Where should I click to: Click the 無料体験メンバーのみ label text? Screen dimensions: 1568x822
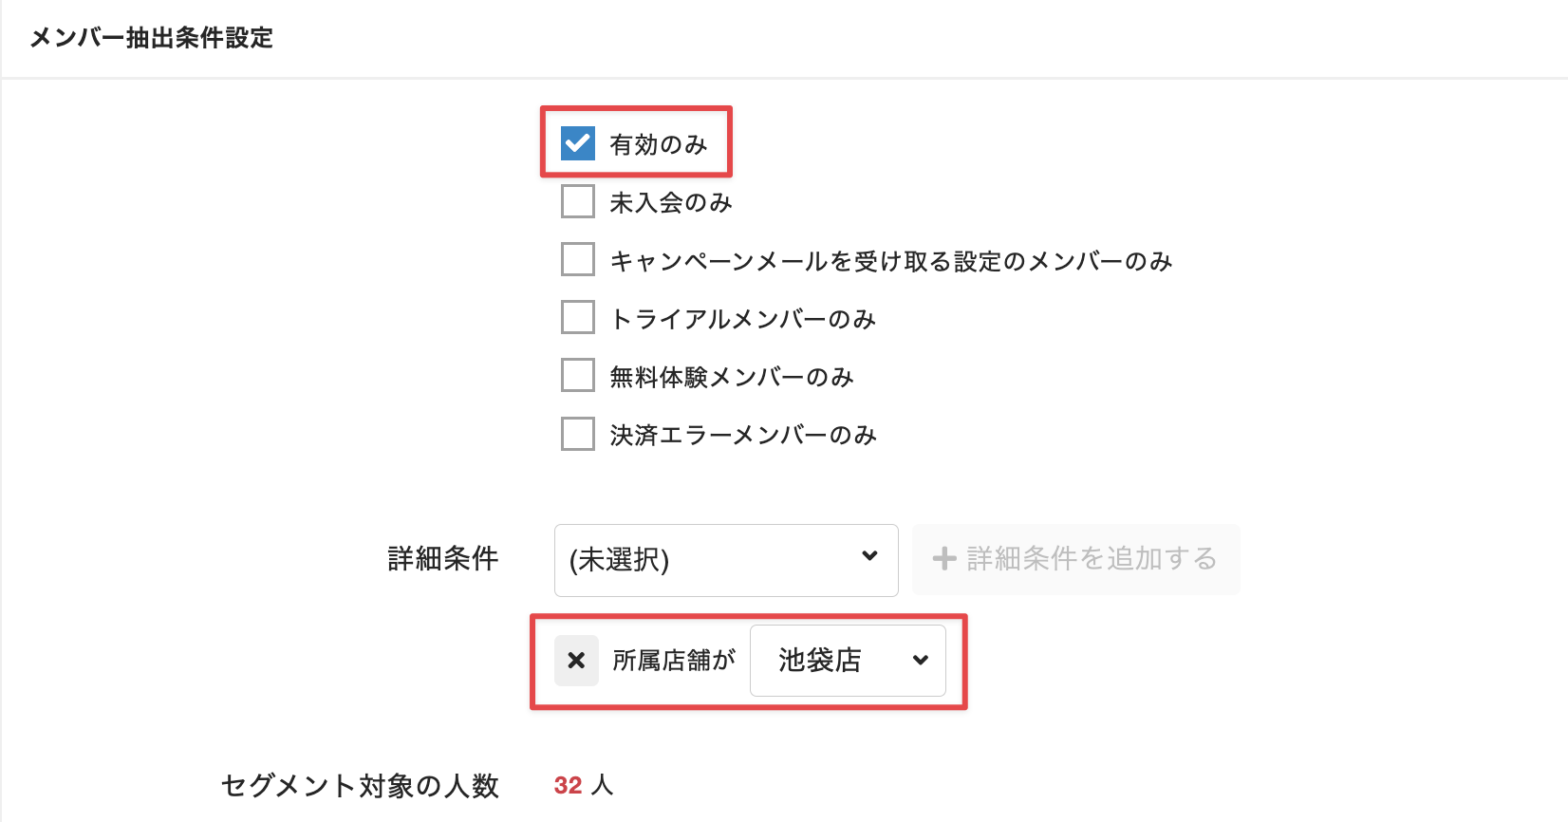coord(732,378)
